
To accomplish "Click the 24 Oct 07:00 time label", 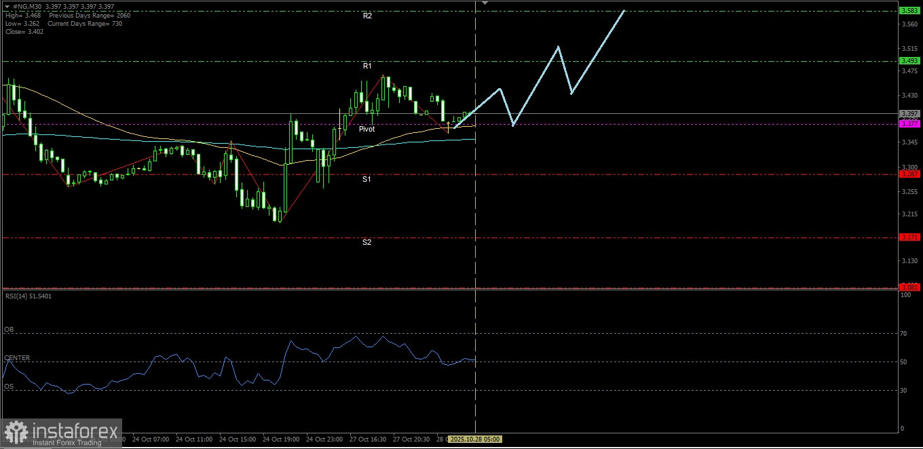I will pyautogui.click(x=151, y=440).
